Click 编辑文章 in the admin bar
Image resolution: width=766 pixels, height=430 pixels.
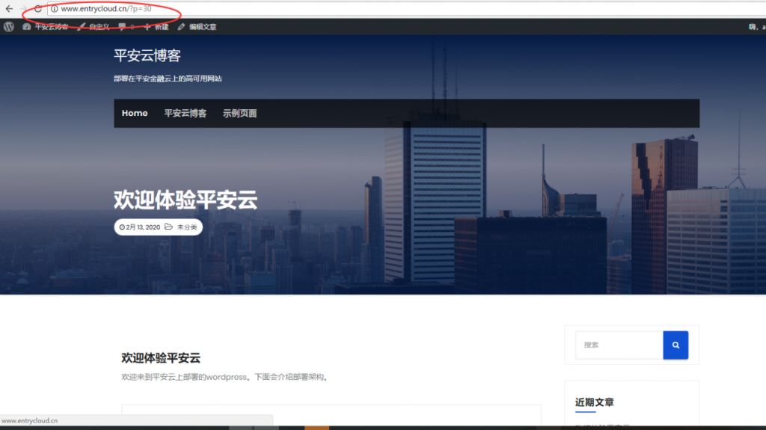coord(197,27)
